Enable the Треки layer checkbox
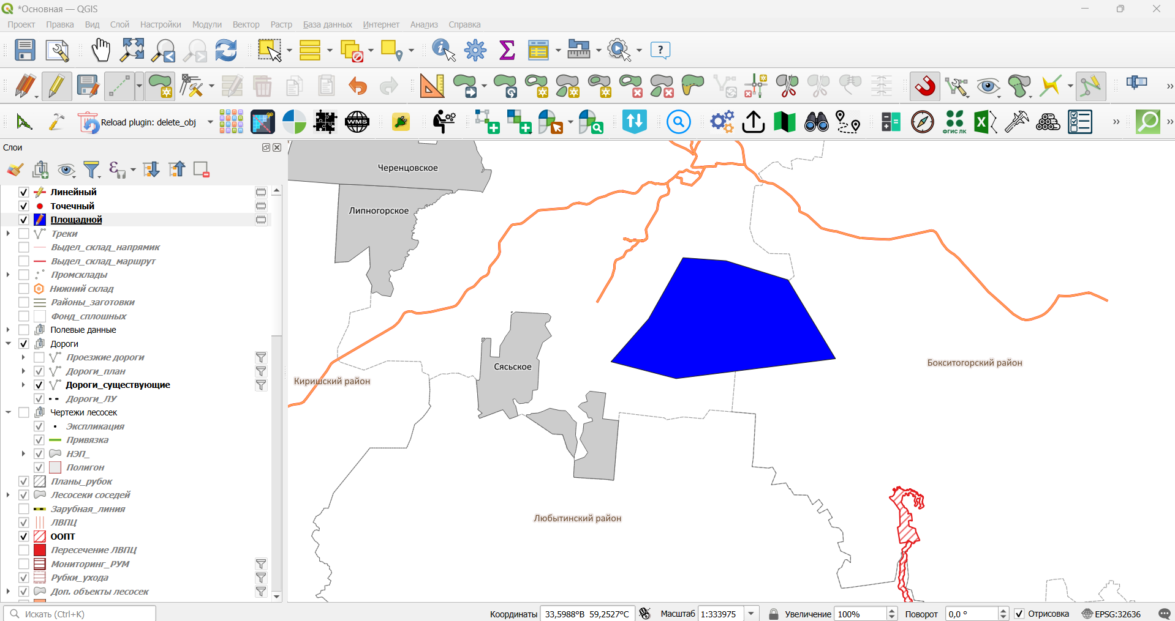 [24, 234]
